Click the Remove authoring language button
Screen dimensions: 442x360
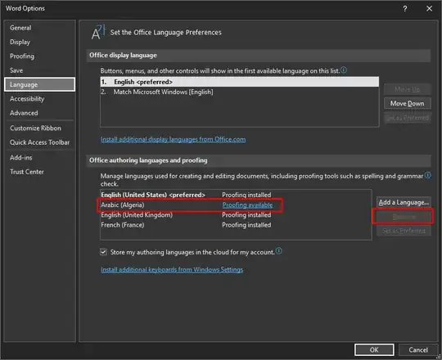[x=404, y=217]
